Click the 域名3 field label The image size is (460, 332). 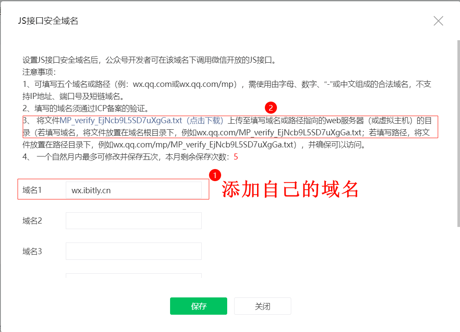tap(32, 251)
